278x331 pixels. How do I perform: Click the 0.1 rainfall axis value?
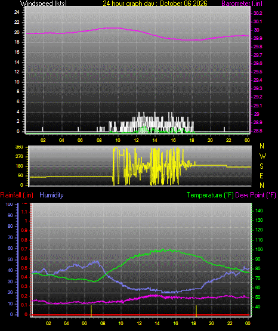click(24, 305)
